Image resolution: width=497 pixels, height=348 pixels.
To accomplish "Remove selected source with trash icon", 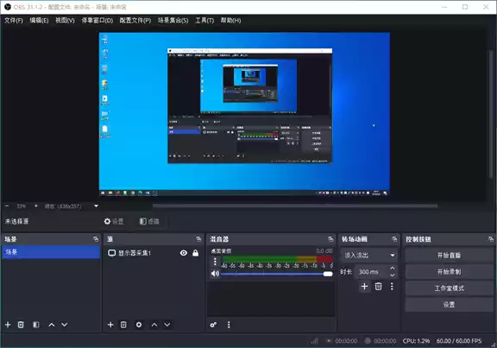I will point(123,325).
